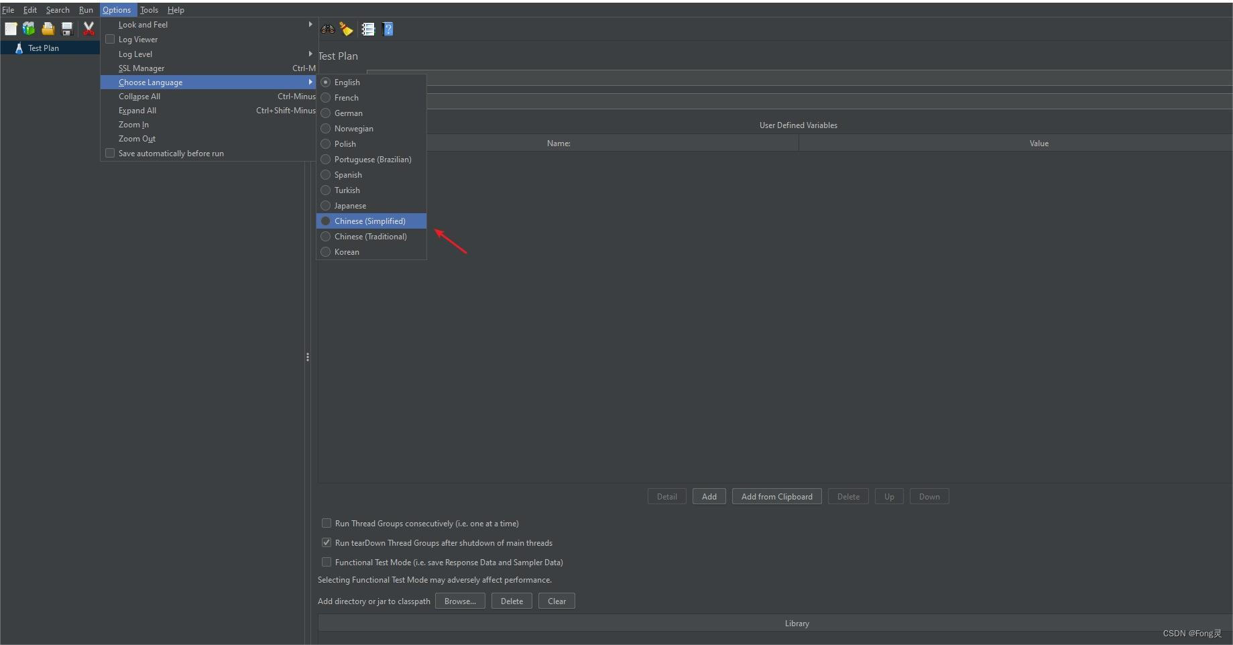Click Expand All menu entry
The width and height of the screenshot is (1233, 645).
click(208, 111)
